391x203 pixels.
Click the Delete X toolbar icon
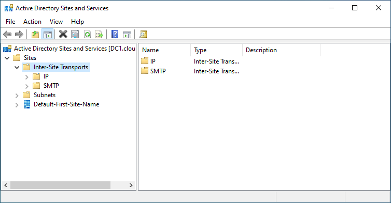pos(63,34)
